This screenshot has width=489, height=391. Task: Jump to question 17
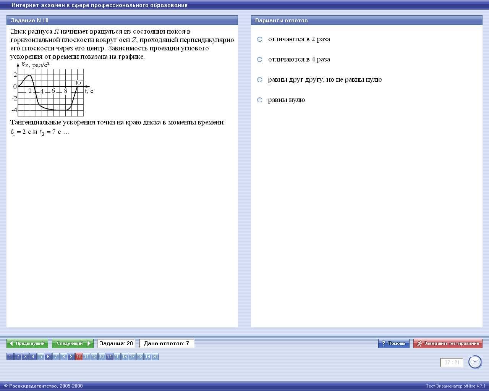pos(132,357)
